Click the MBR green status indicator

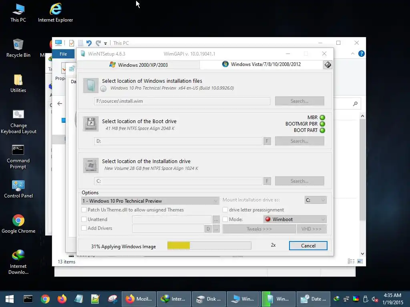pos(322,118)
